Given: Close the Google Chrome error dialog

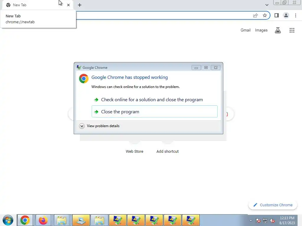Looking at the screenshot, I should coord(216,68).
